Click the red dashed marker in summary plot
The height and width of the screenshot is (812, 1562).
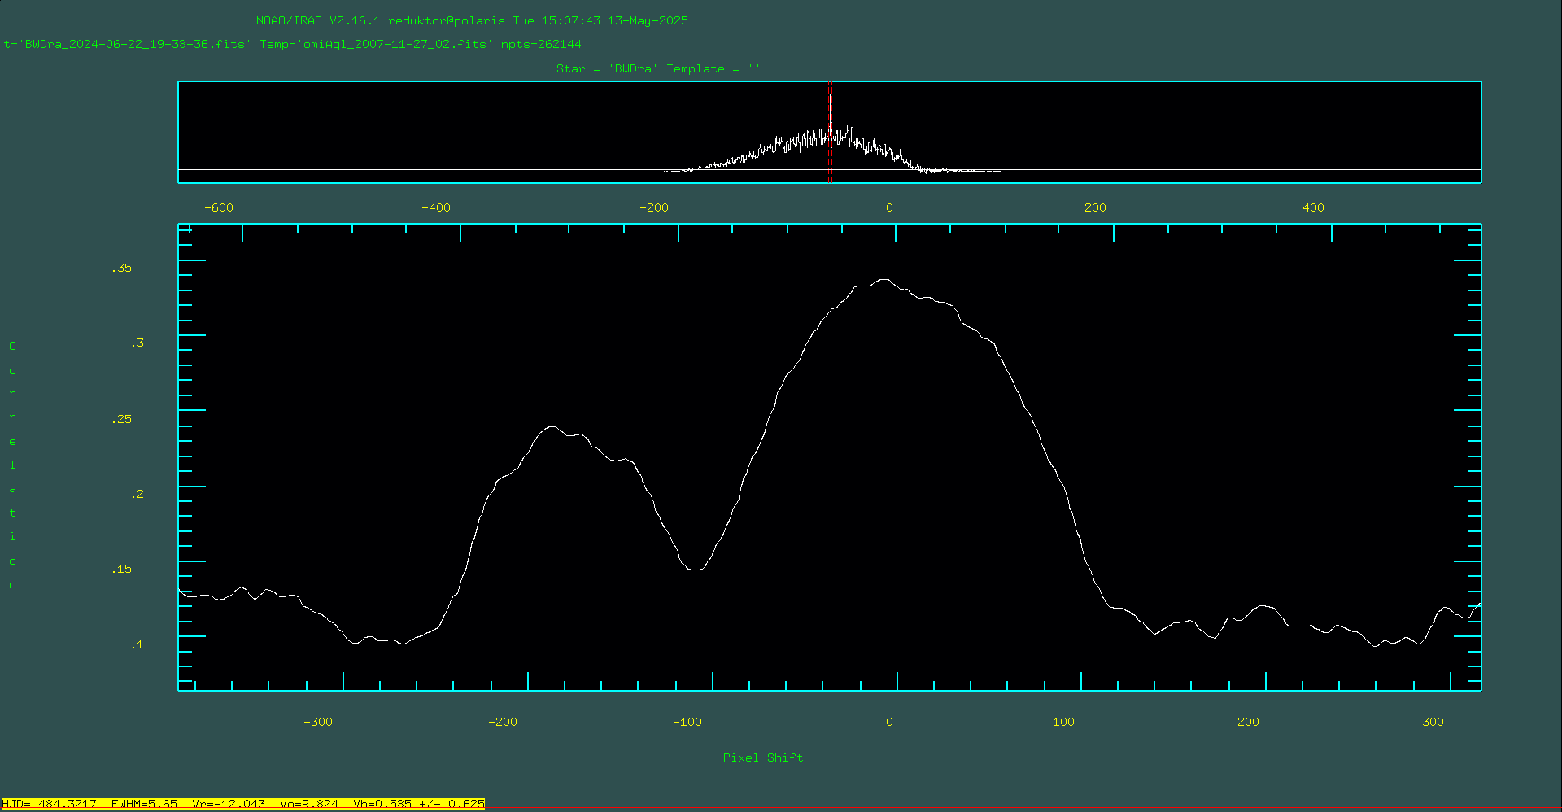[830, 132]
